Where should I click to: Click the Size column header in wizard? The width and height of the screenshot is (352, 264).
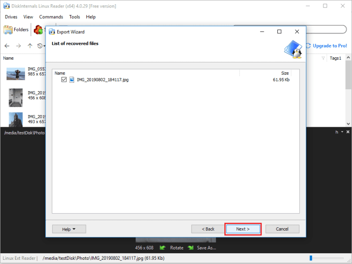pyautogui.click(x=285, y=73)
